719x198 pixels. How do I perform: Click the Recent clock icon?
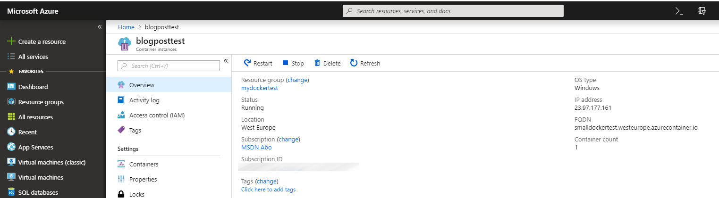pyautogui.click(x=11, y=132)
